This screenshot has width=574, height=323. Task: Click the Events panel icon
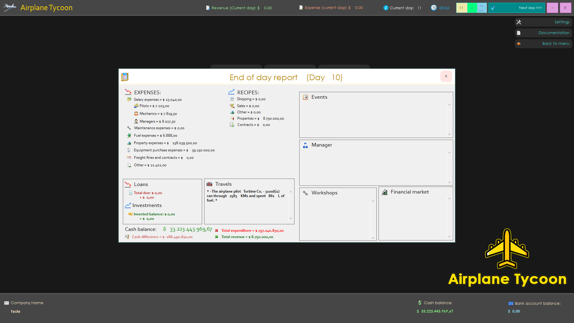coord(305,97)
